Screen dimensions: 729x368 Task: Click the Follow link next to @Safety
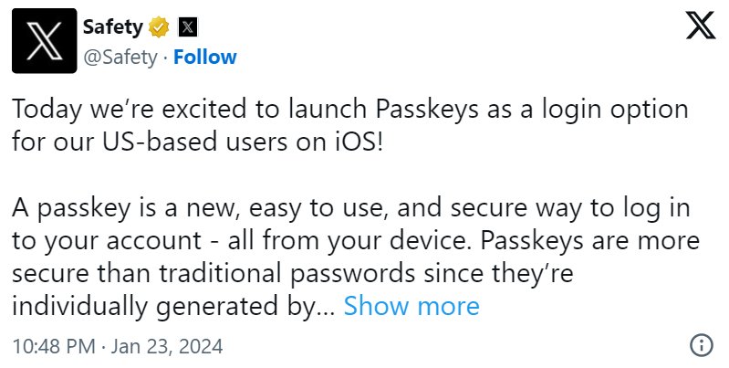point(204,57)
